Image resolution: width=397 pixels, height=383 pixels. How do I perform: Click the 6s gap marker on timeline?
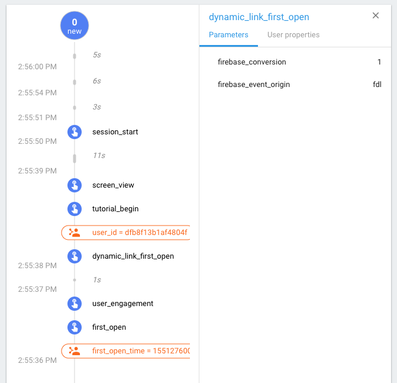(x=75, y=82)
